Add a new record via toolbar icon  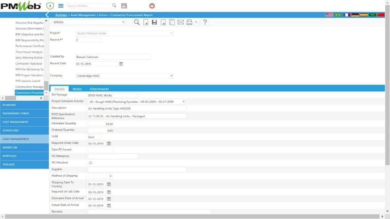146,22
